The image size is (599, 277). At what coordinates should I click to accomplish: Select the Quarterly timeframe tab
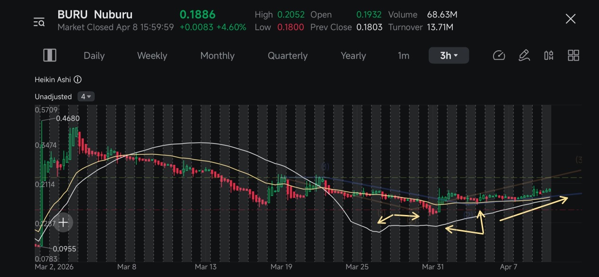pyautogui.click(x=288, y=55)
